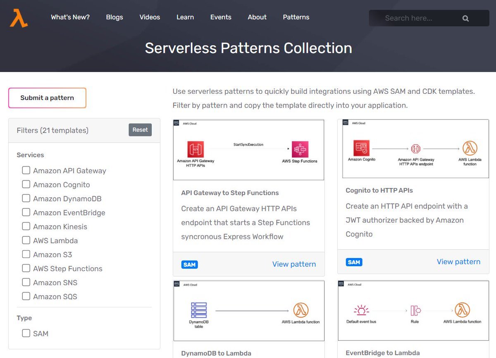Screen dimensions: 496x358
Task: Click the DynamoDB table icon
Action: [199, 310]
